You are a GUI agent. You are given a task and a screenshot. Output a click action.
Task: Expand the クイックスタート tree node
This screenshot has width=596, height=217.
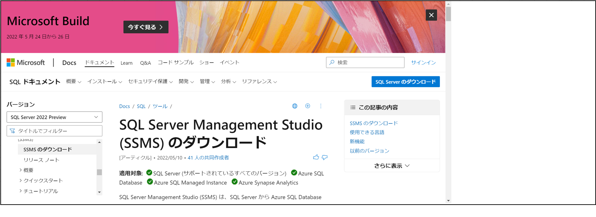[x=41, y=180]
